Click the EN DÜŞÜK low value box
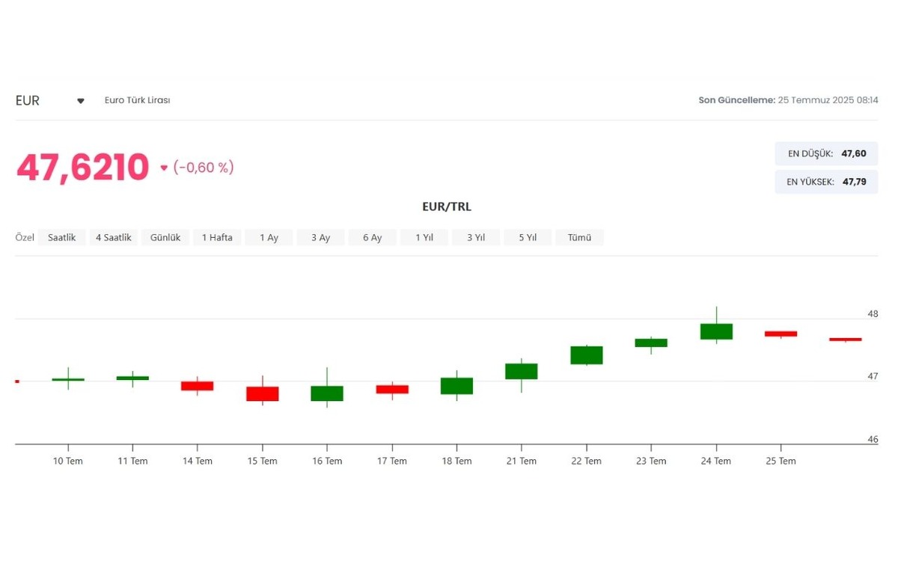 (x=826, y=153)
